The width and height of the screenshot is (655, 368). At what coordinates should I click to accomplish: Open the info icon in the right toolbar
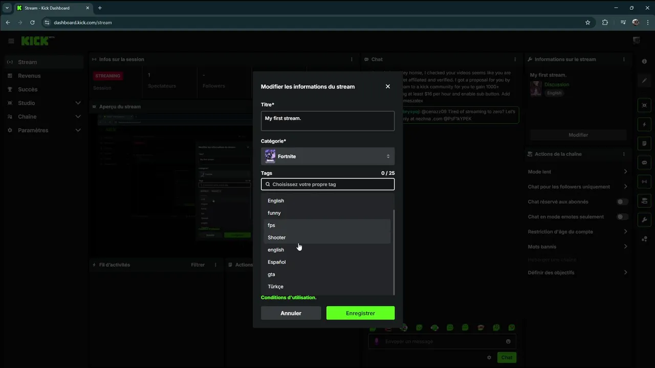(644, 61)
